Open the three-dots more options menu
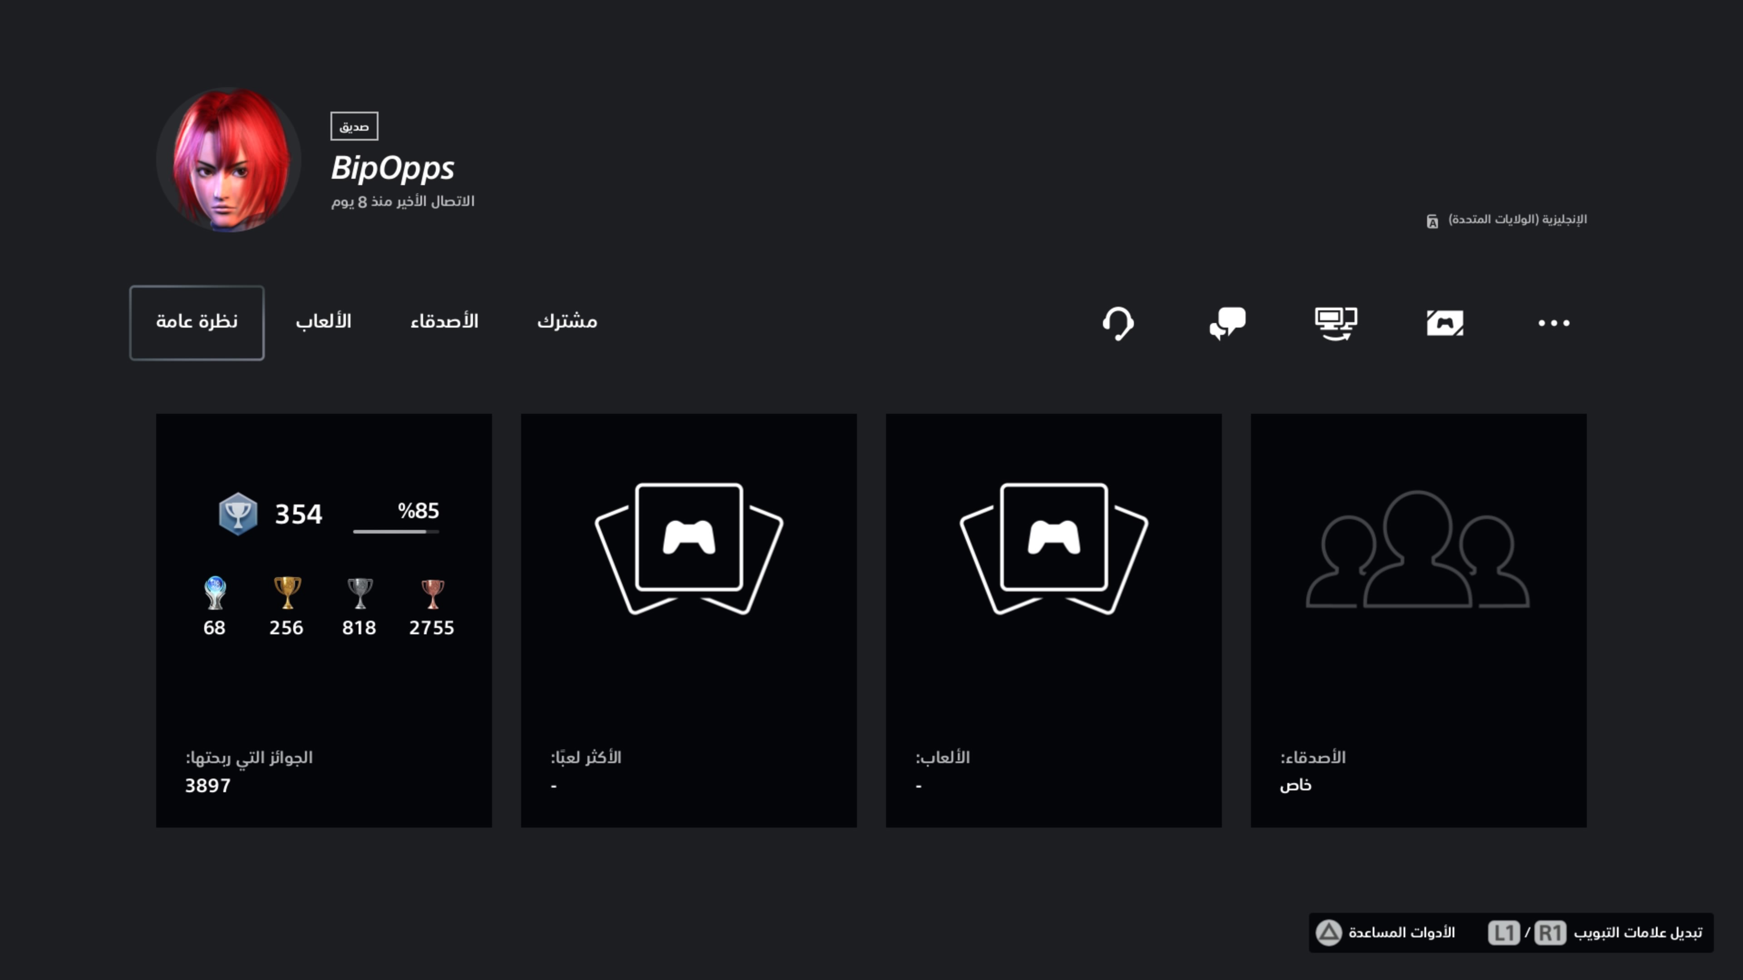Image resolution: width=1743 pixels, height=980 pixels. click(x=1554, y=323)
